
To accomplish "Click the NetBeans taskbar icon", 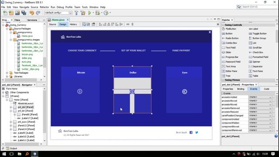I will (35, 154).
